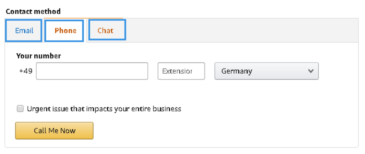Click into the Extension field
365x154 pixels.
[181, 71]
